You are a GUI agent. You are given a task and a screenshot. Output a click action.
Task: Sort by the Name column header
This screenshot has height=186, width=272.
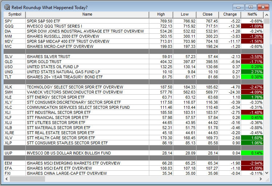click(87, 15)
